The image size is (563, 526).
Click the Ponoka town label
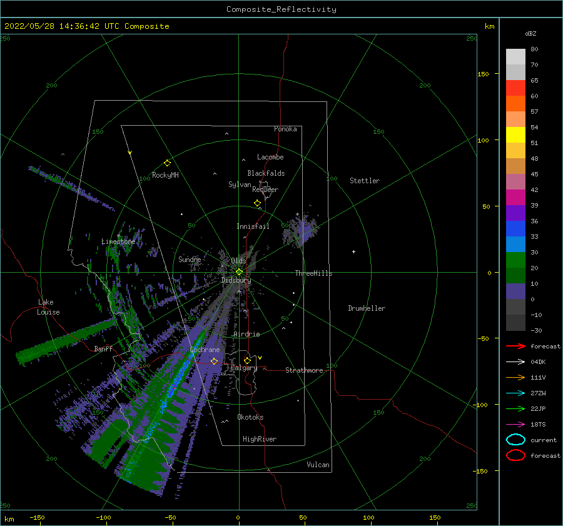coord(285,129)
